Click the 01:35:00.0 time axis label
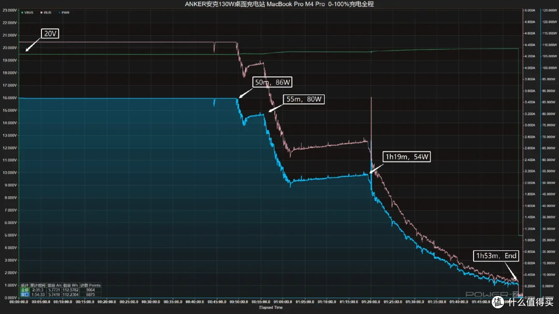Image resolution: width=559 pixels, height=314 pixels. (437, 302)
